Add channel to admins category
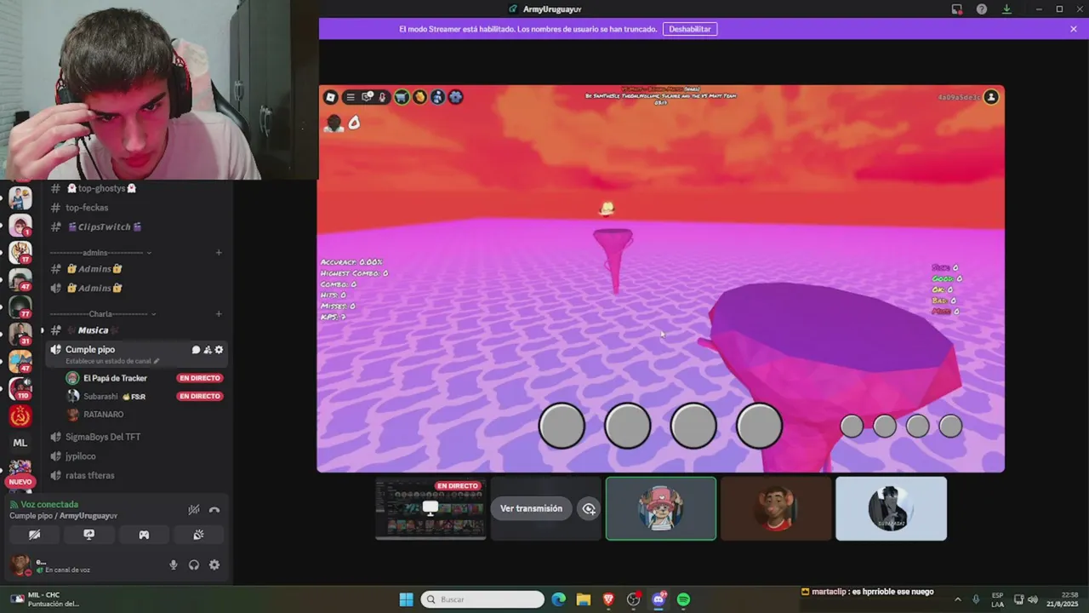The height and width of the screenshot is (613, 1089). tap(219, 253)
